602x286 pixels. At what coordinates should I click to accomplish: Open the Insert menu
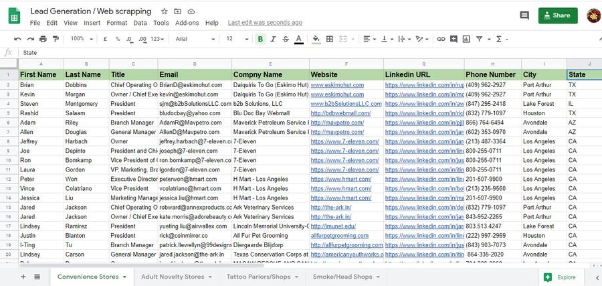92,23
